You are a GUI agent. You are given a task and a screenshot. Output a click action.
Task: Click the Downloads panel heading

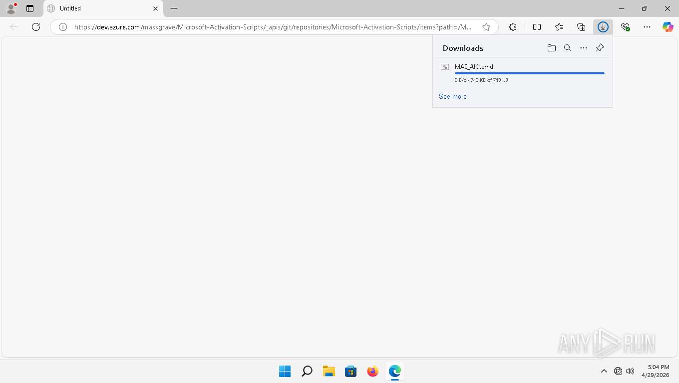[463, 48]
